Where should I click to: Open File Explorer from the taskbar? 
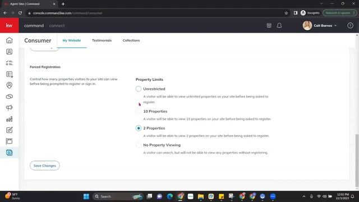pos(201,196)
